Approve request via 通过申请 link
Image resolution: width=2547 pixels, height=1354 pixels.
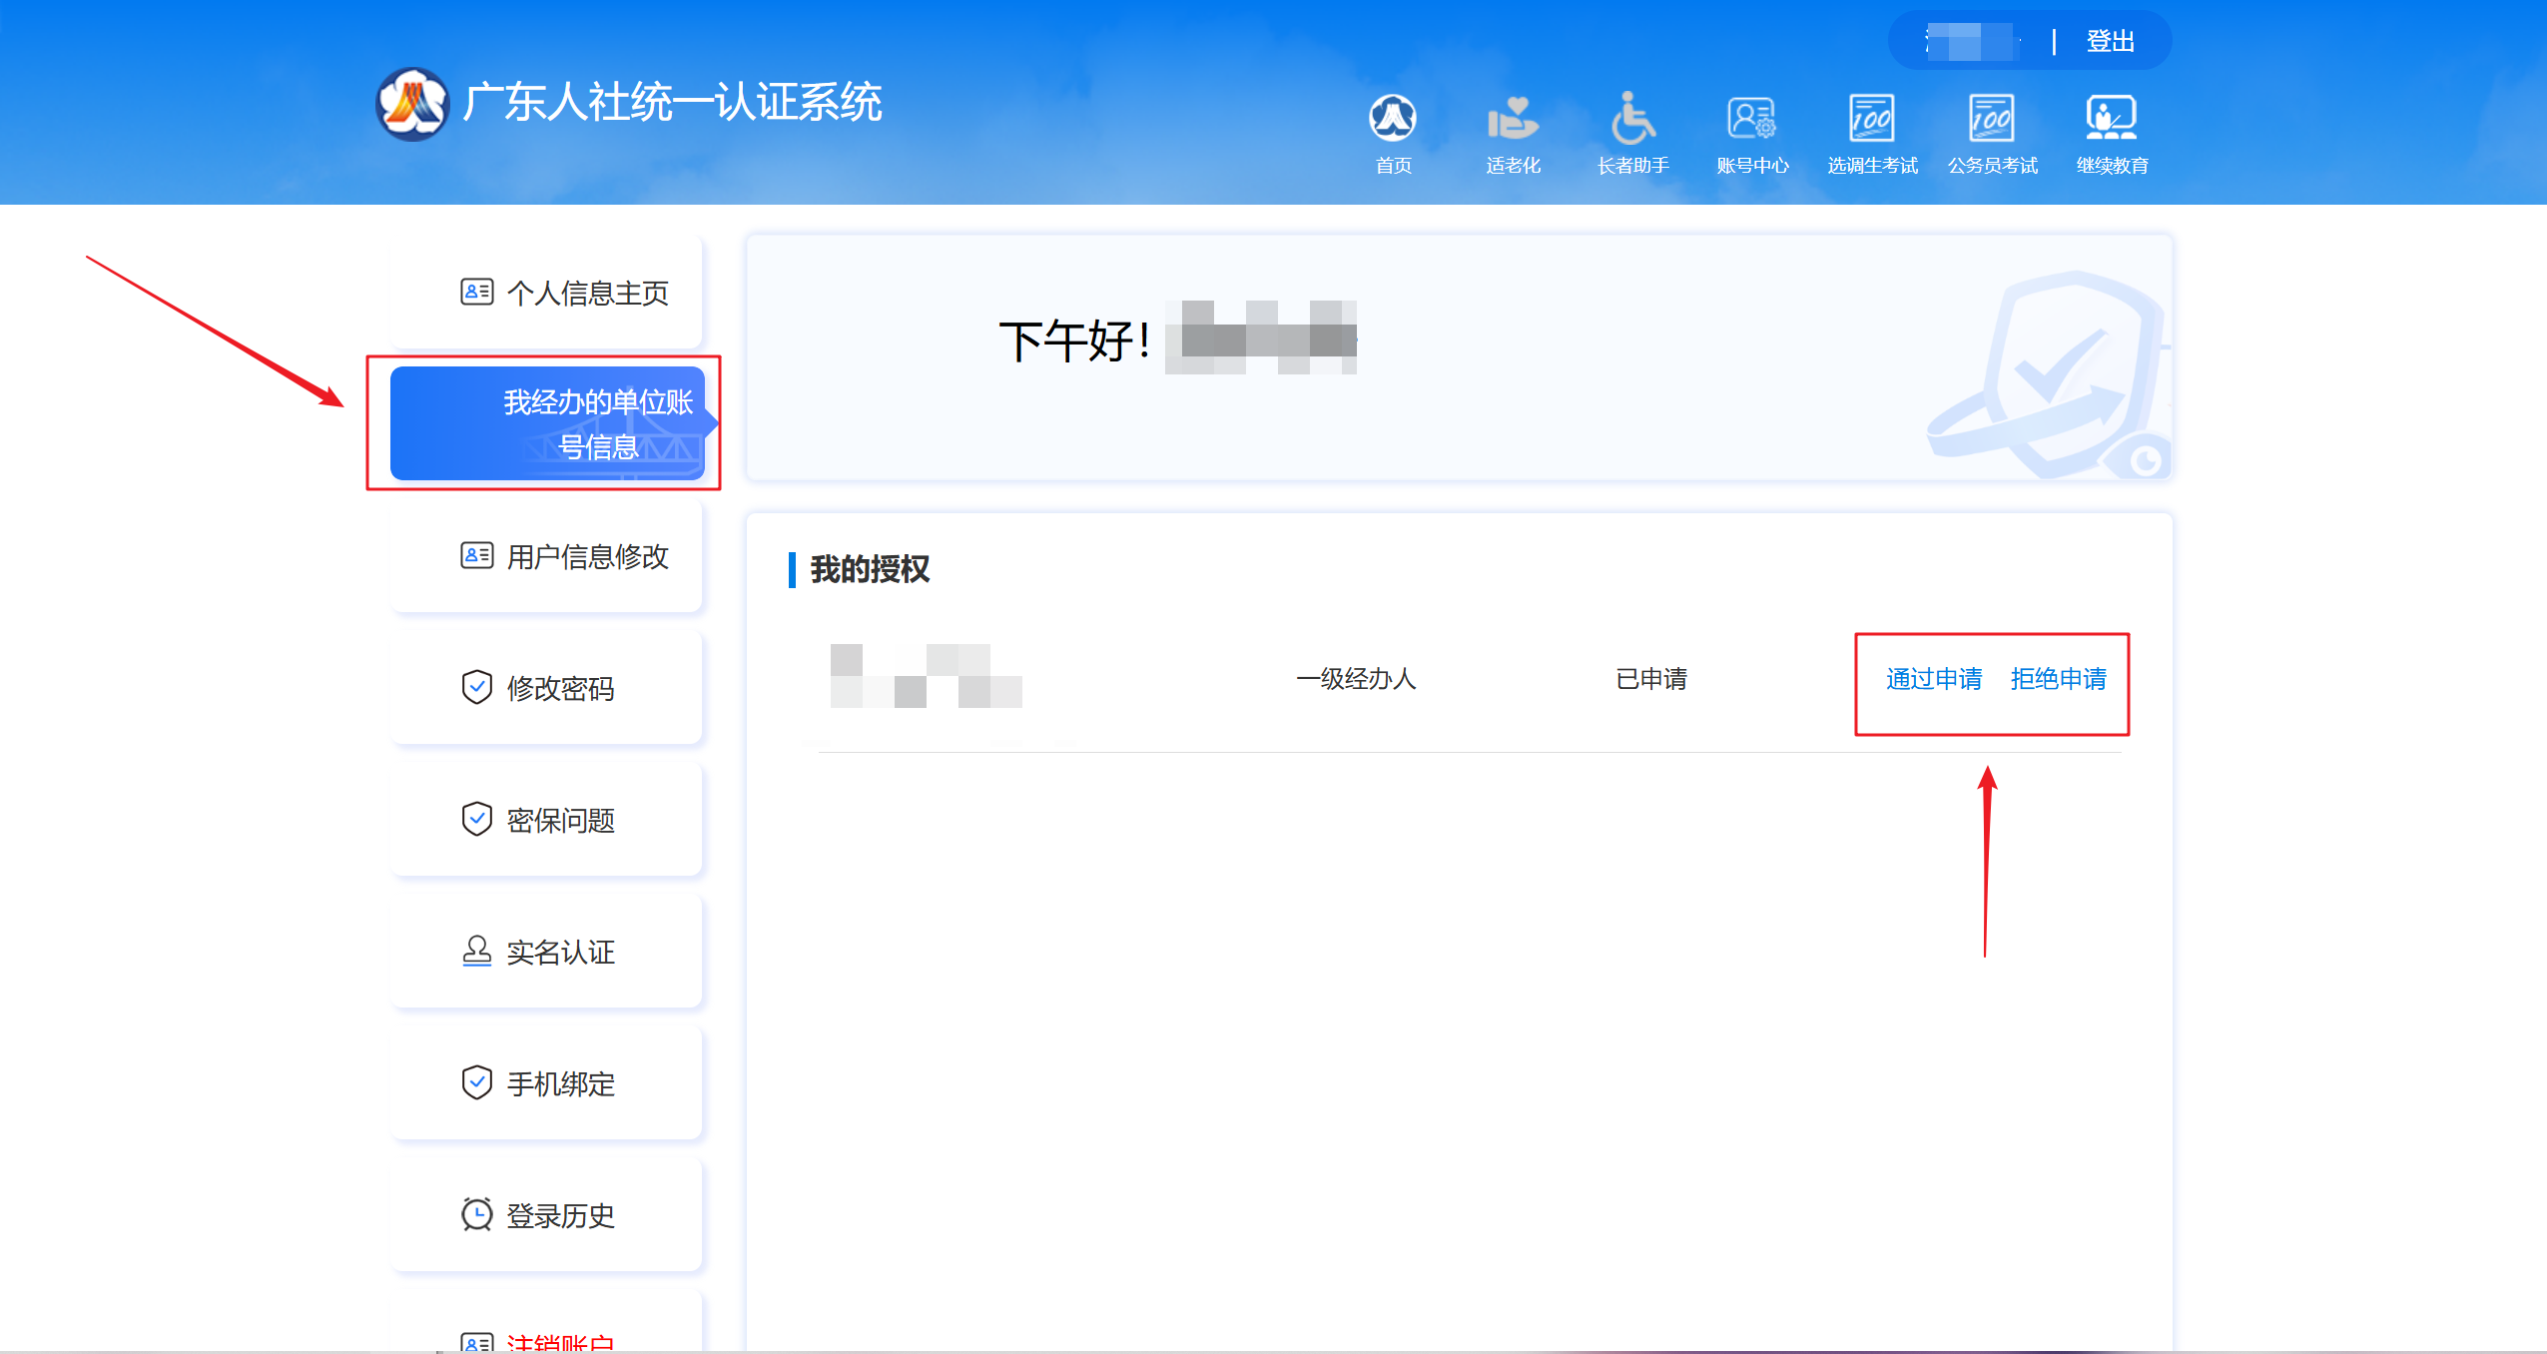[1934, 679]
